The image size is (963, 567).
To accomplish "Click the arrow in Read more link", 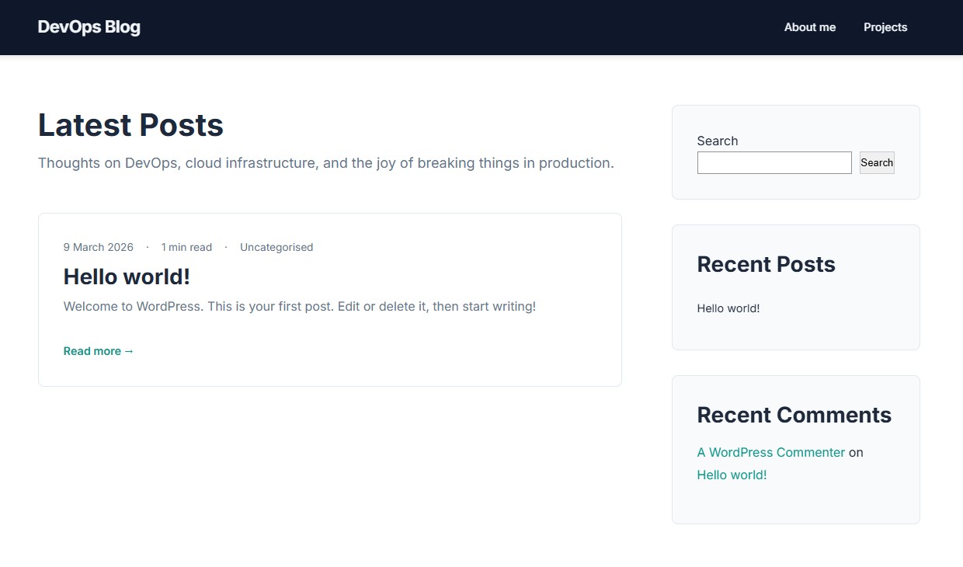I will [129, 351].
